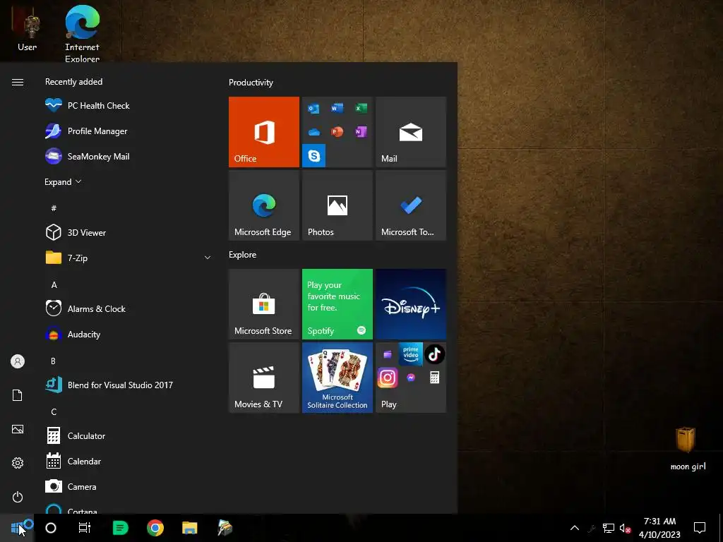Click the network icon in system tray

pyautogui.click(x=608, y=528)
